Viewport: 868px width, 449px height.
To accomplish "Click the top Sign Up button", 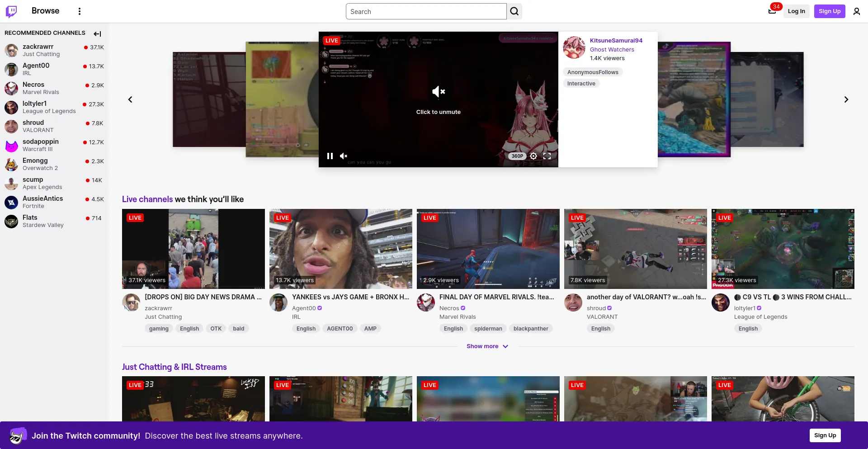I will 830,11.
